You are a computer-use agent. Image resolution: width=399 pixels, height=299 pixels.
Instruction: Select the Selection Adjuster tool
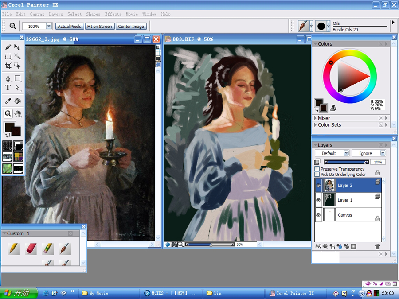click(x=17, y=66)
